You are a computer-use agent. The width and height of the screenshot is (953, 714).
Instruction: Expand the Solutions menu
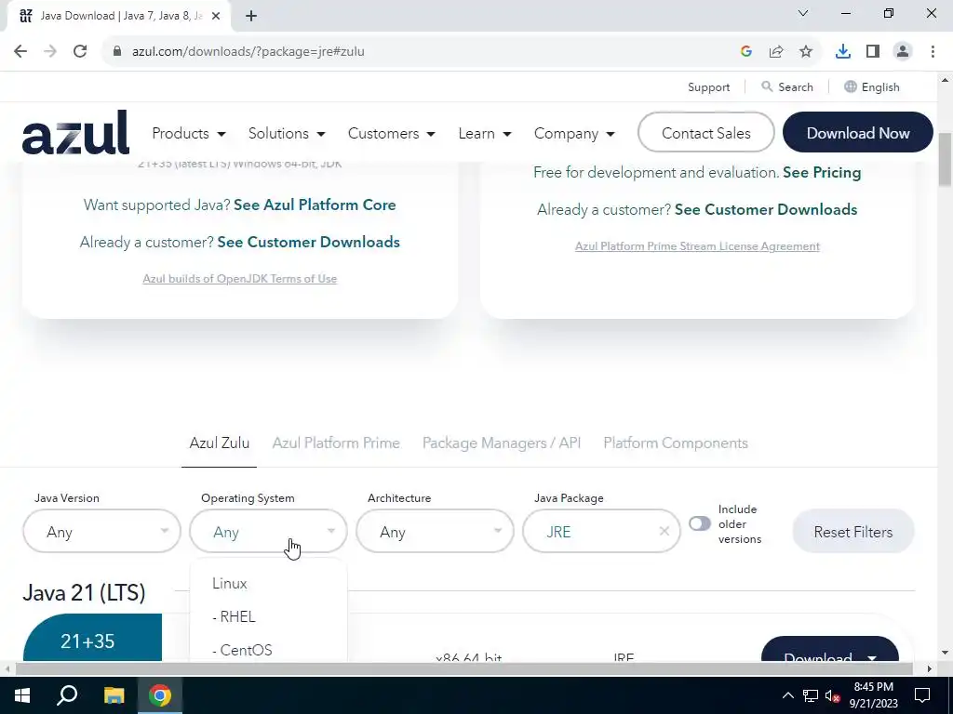coord(287,133)
